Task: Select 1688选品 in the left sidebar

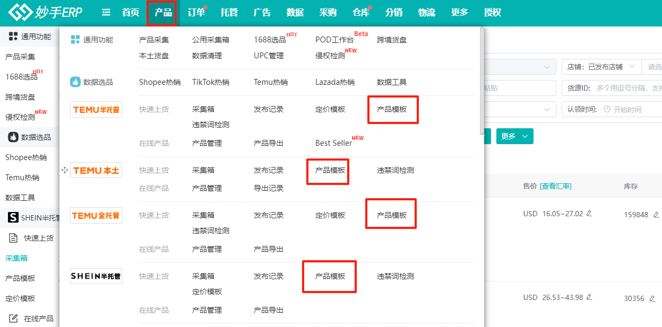Action: click(x=21, y=77)
